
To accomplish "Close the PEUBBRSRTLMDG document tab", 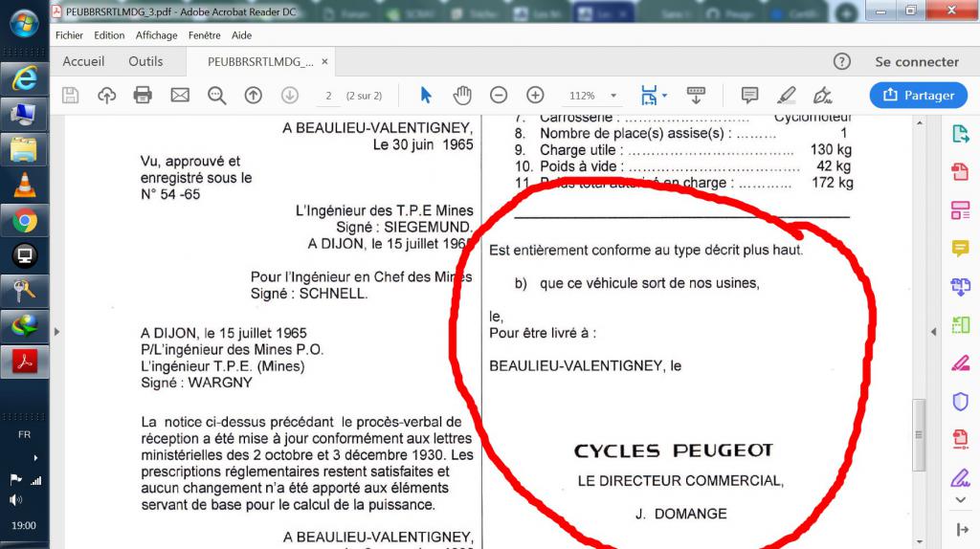I will coord(324,61).
